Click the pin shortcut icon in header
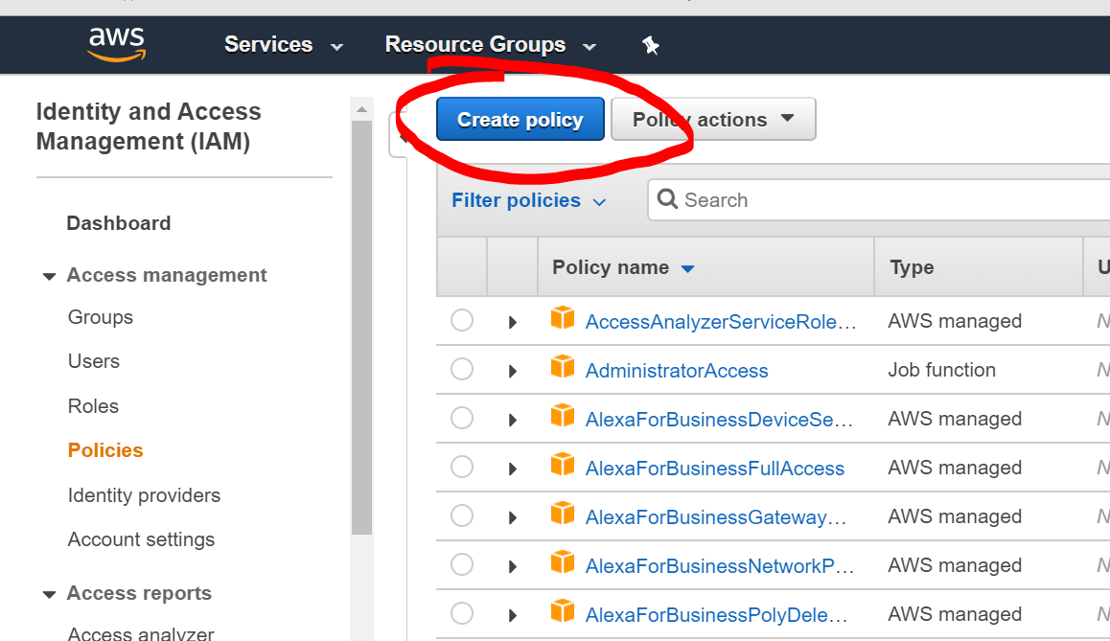The image size is (1110, 641). [651, 45]
